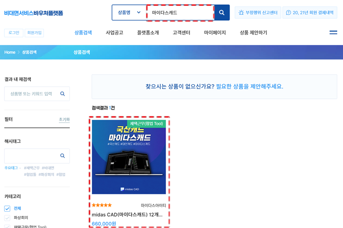
Task: Click the re-search magnifier icon
Action: (x=63, y=94)
